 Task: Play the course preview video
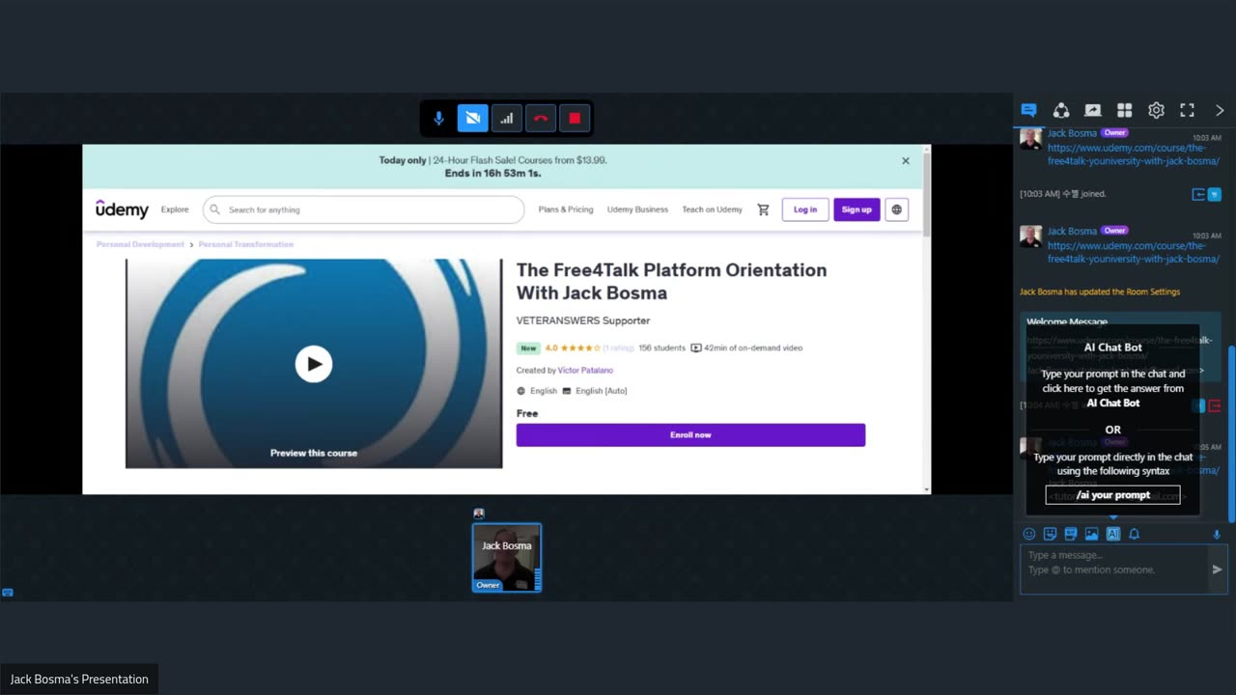point(314,364)
